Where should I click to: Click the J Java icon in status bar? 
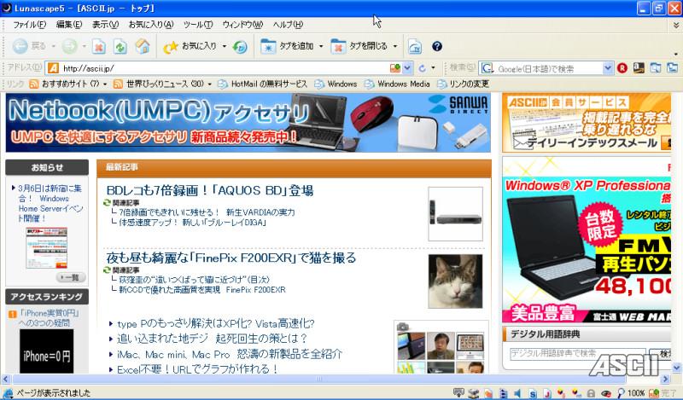pyautogui.click(x=546, y=393)
